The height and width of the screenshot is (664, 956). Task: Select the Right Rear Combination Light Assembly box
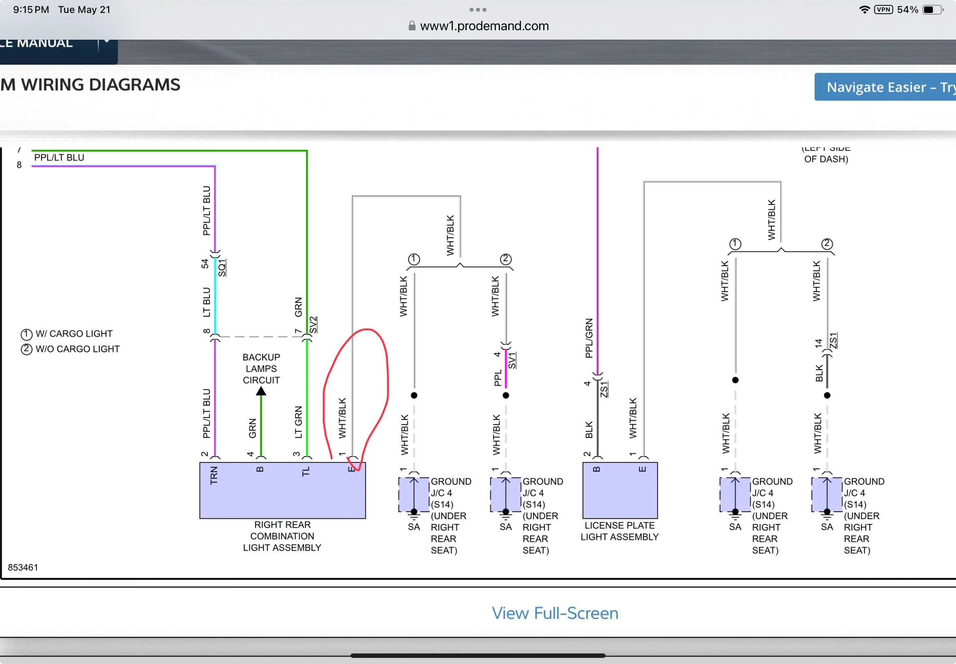[x=282, y=491]
